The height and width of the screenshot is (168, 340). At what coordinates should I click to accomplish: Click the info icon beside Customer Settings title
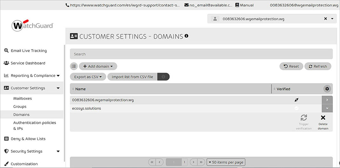click(x=186, y=36)
